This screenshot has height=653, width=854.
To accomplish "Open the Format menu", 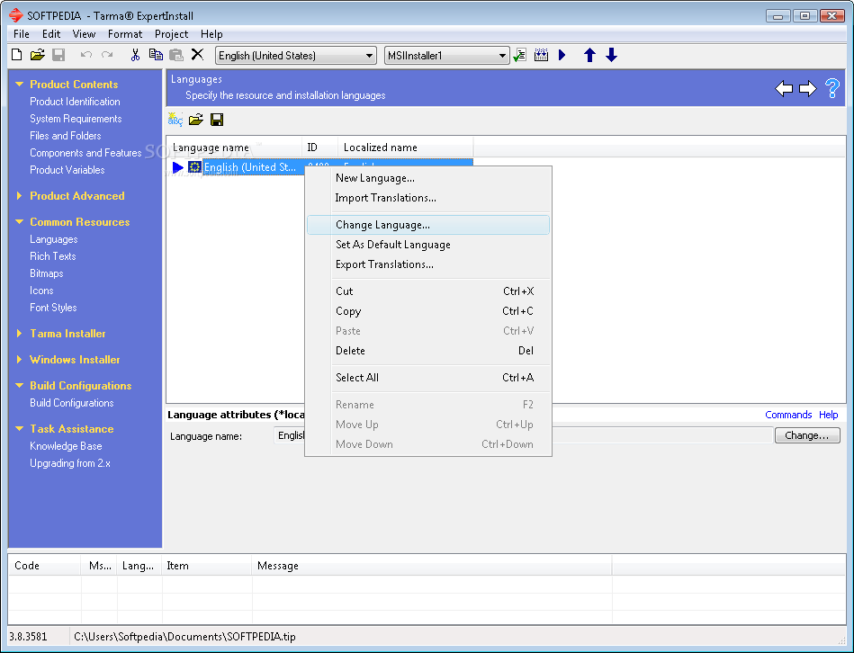I will click(x=125, y=34).
